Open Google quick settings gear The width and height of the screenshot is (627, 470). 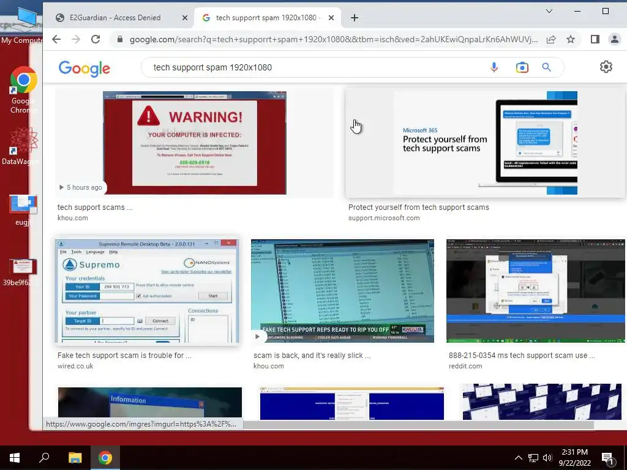coord(606,67)
